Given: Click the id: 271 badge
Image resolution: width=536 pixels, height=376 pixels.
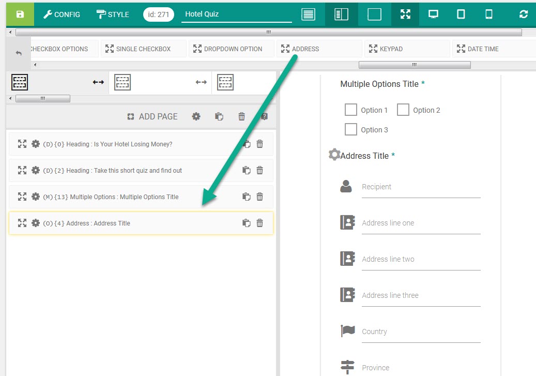Looking at the screenshot, I should tap(158, 14).
